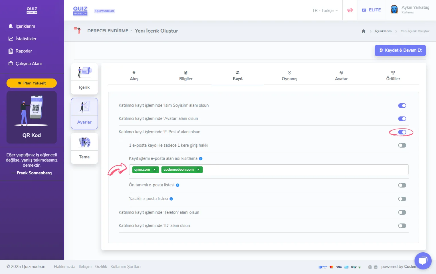This screenshot has width=436, height=274.
Task: Click info icon beside Ön tanımlı e-posta listesi
Action: click(177, 185)
